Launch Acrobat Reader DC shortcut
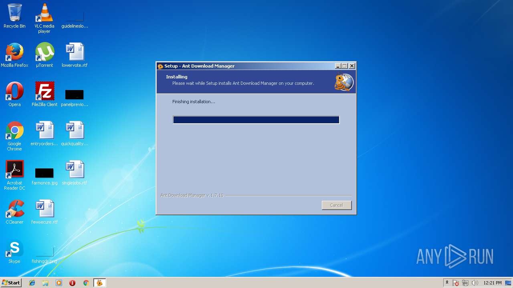 [x=14, y=175]
